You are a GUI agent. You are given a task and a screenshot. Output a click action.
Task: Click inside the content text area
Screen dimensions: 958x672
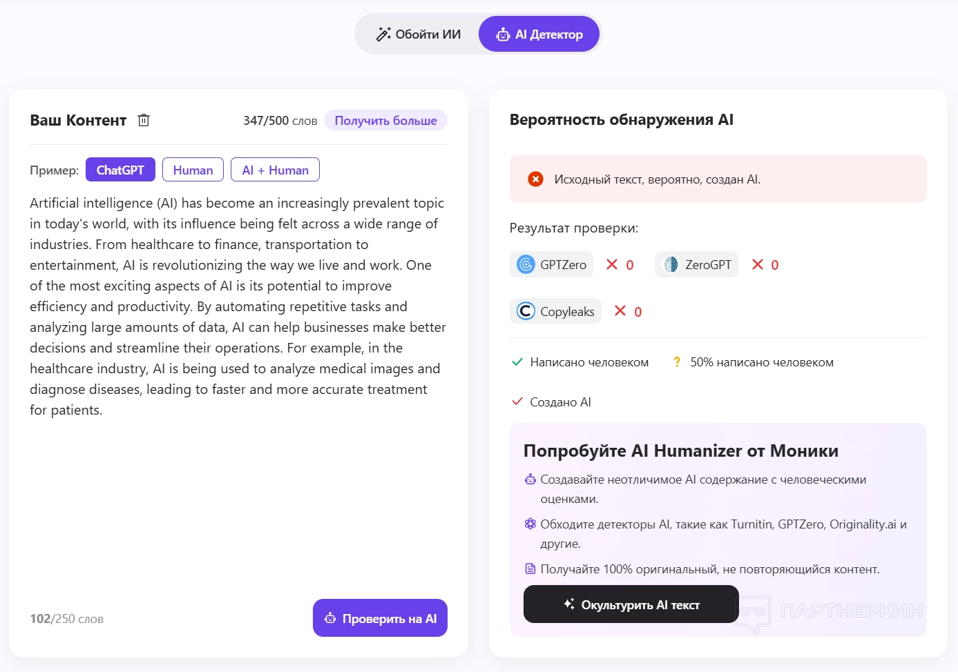pyautogui.click(x=238, y=483)
